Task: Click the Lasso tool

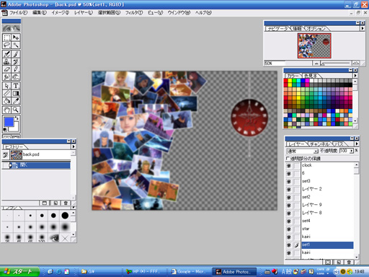Action: click(x=7, y=45)
